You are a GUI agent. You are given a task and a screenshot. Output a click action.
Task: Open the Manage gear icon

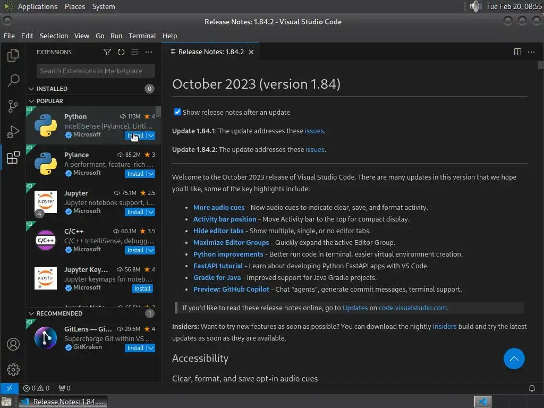pos(13,370)
